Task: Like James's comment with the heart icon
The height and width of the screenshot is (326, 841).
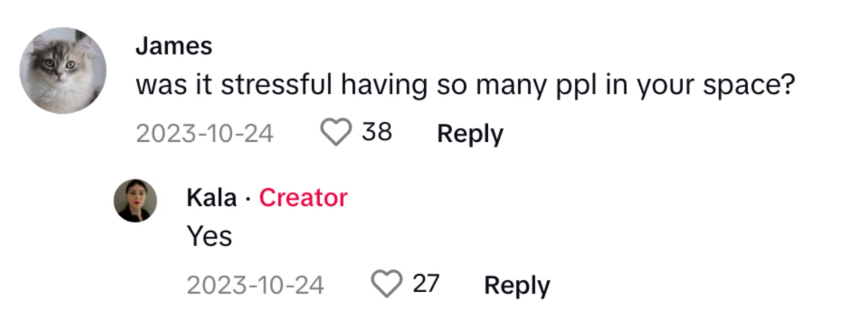Action: coord(336,132)
